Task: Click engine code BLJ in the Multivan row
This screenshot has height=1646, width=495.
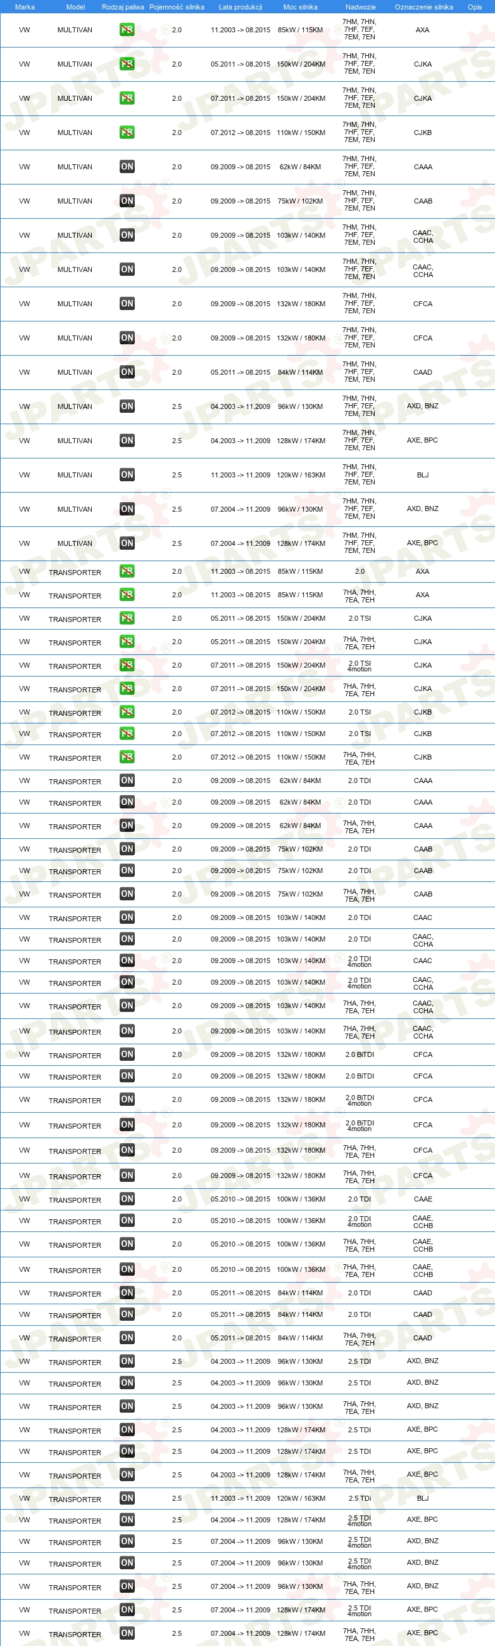Action: click(423, 475)
